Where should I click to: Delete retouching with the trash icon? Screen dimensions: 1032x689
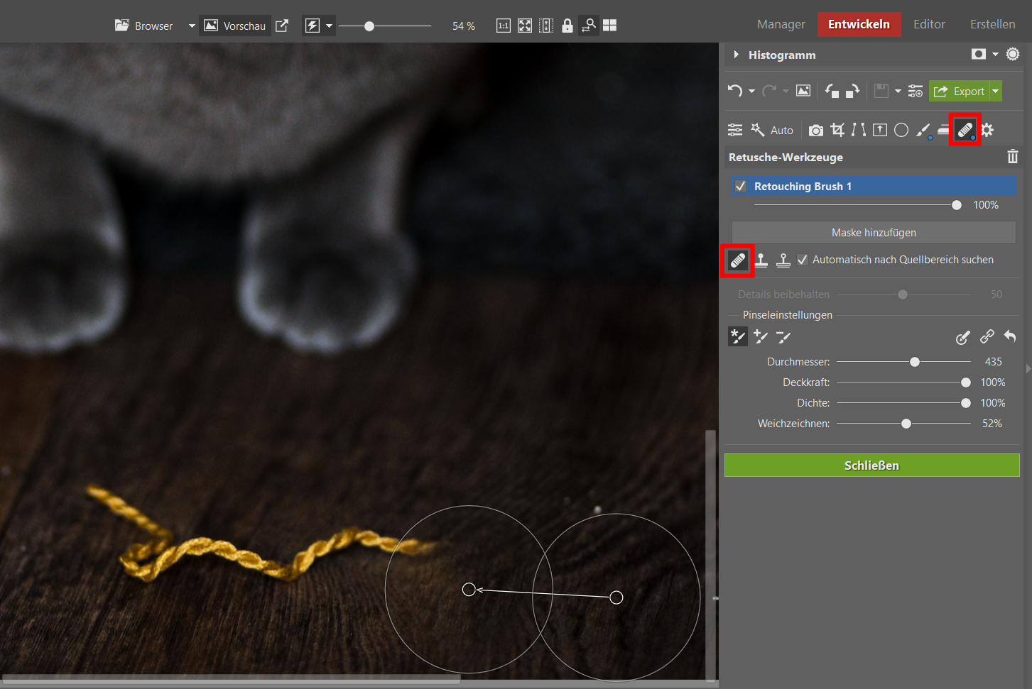point(1013,157)
